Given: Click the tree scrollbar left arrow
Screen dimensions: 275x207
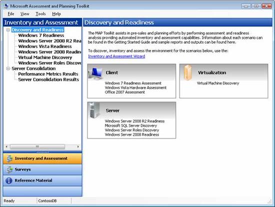Looking at the screenshot, I should 6,146.
